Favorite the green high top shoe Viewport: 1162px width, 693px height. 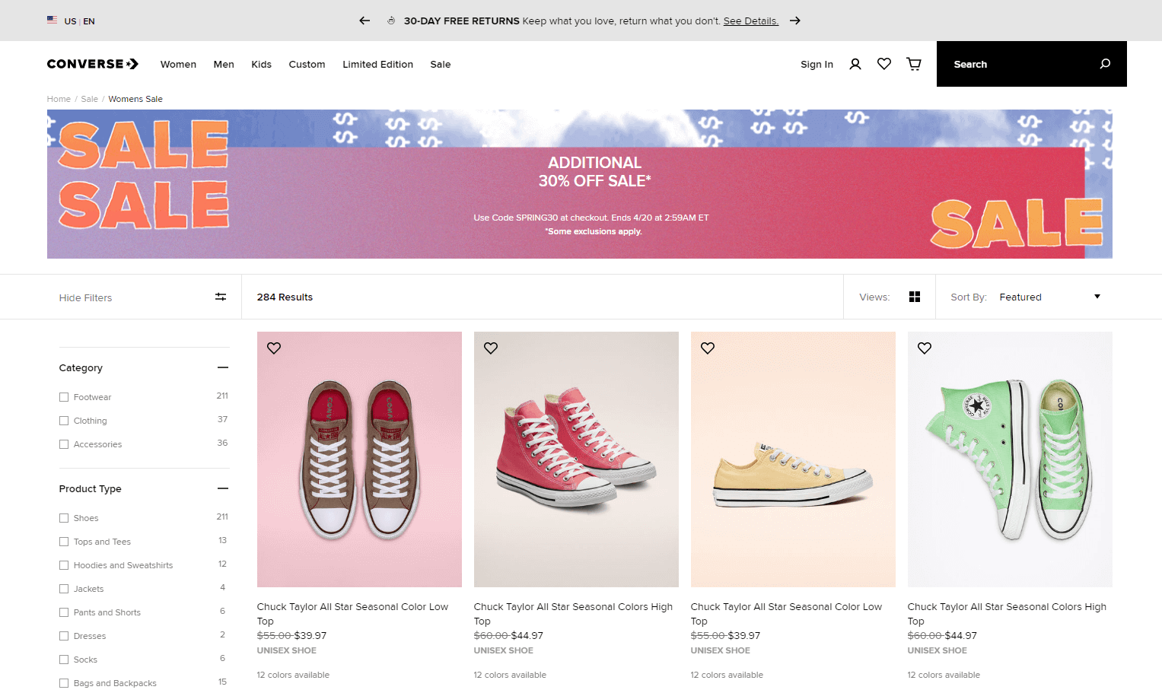point(925,348)
